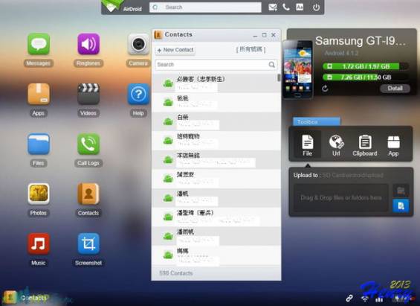
Task: Open device Detail button
Action: tap(395, 89)
